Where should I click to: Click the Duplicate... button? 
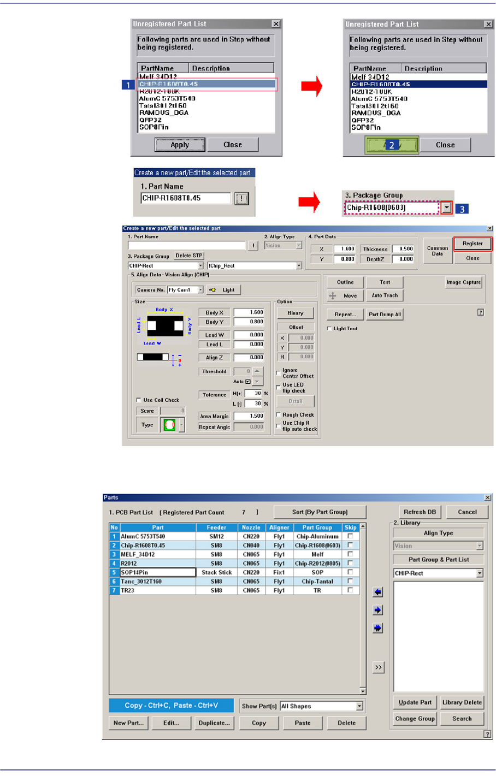[214, 723]
